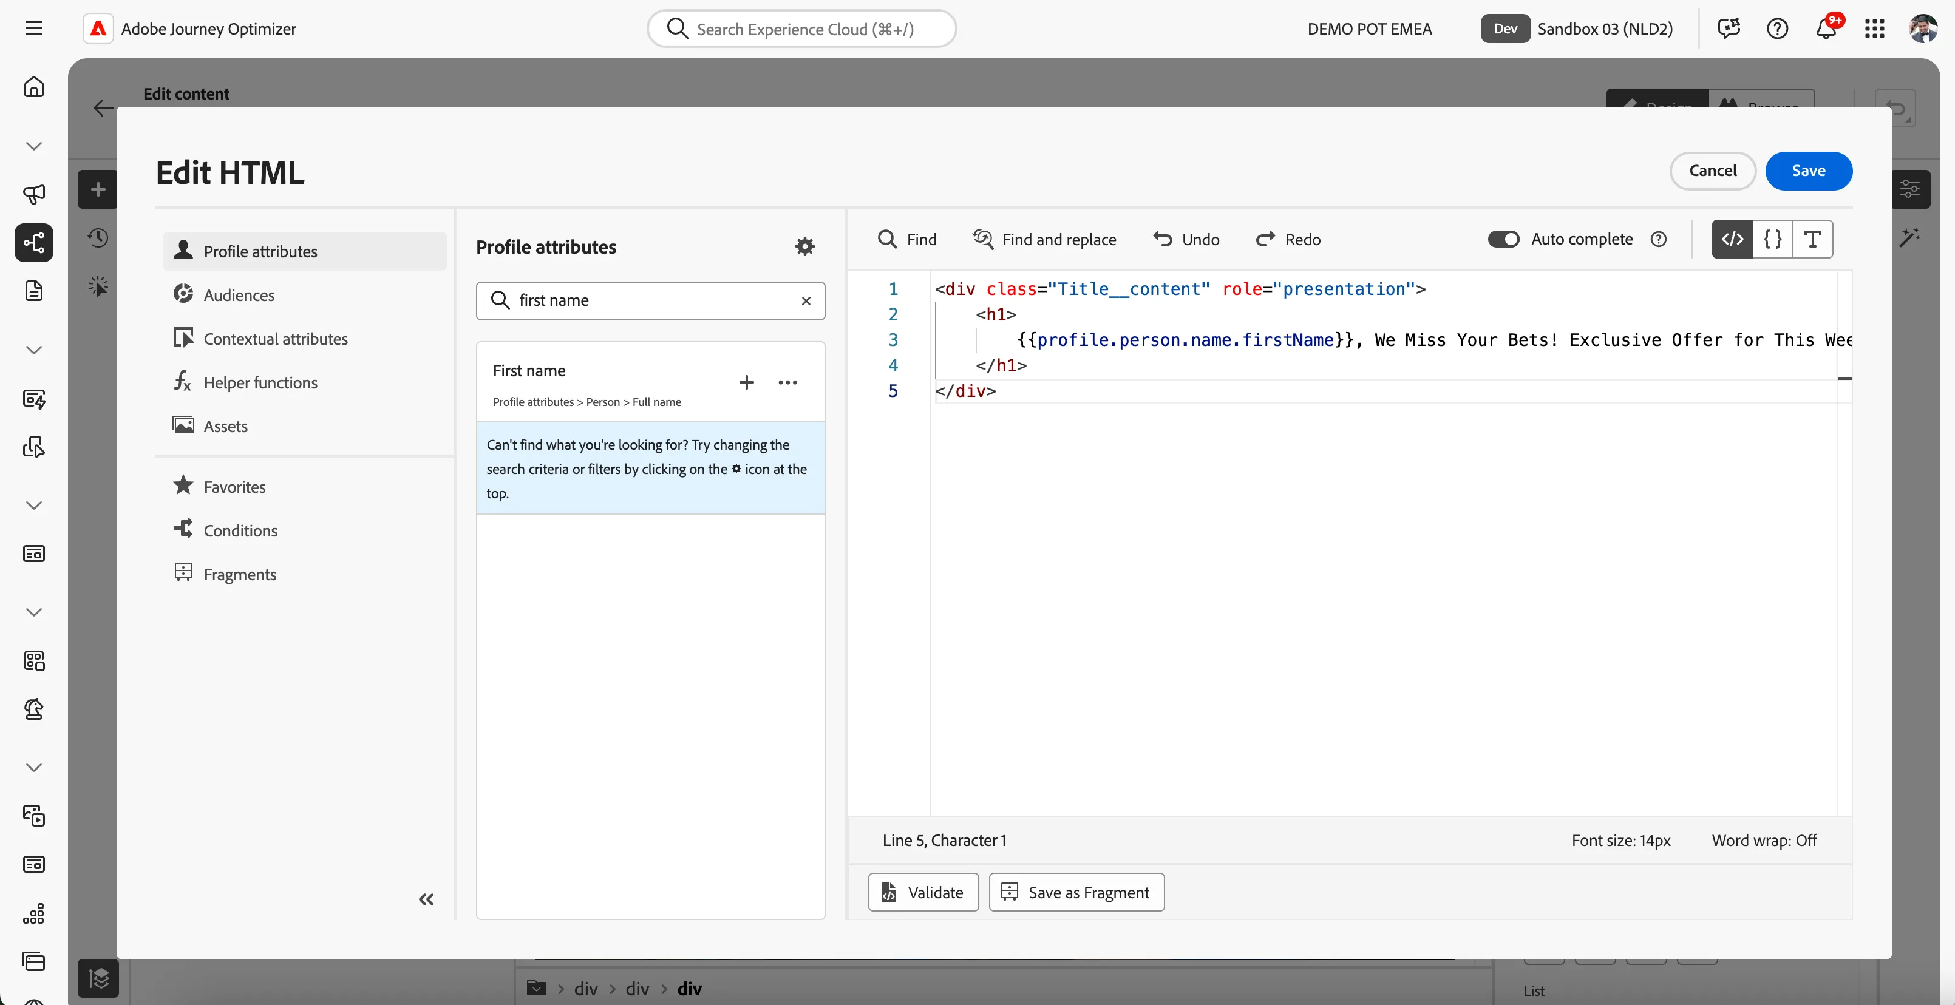1955x1005 pixels.
Task: Switch to curly braces JSON mode
Action: pos(1773,240)
